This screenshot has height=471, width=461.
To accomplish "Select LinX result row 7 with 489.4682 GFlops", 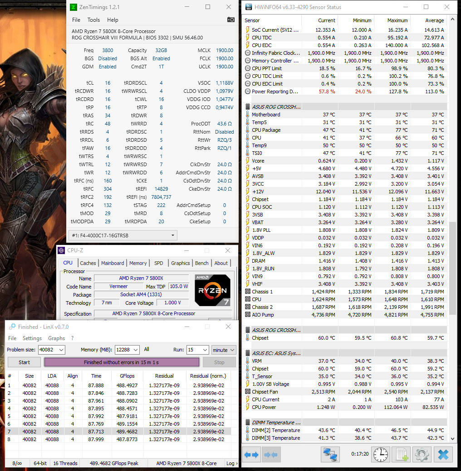I will pyautogui.click(x=118, y=431).
